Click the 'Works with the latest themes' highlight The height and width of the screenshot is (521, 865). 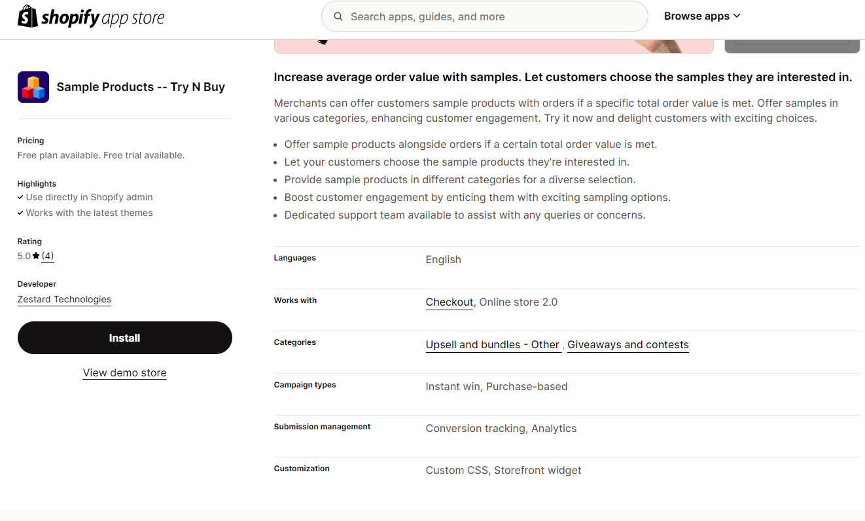pos(89,213)
